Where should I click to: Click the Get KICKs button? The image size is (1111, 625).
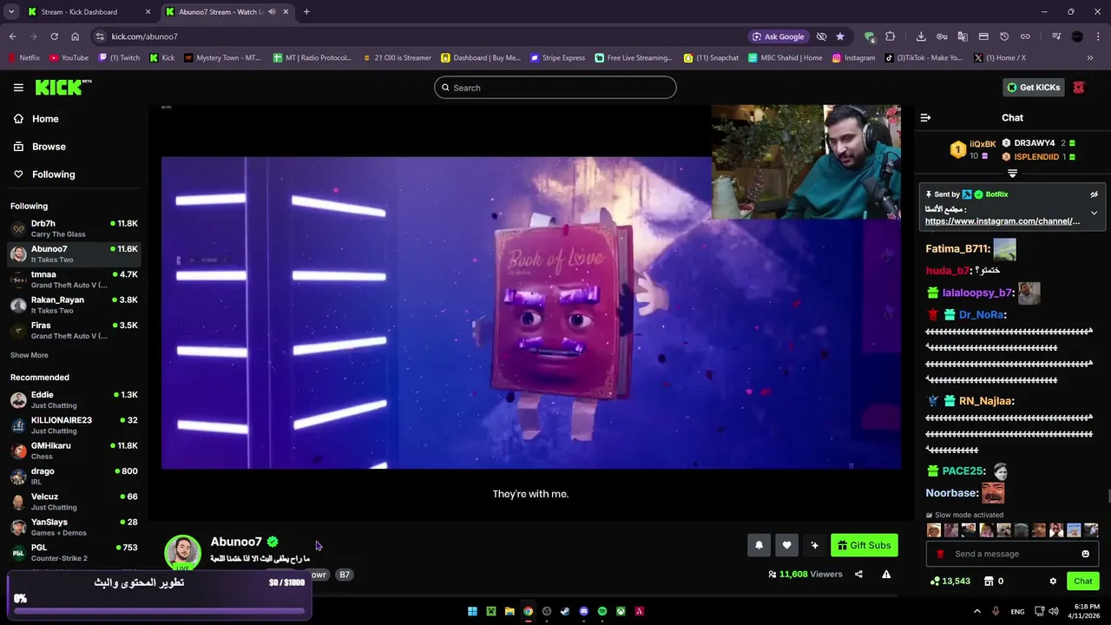coord(1033,88)
